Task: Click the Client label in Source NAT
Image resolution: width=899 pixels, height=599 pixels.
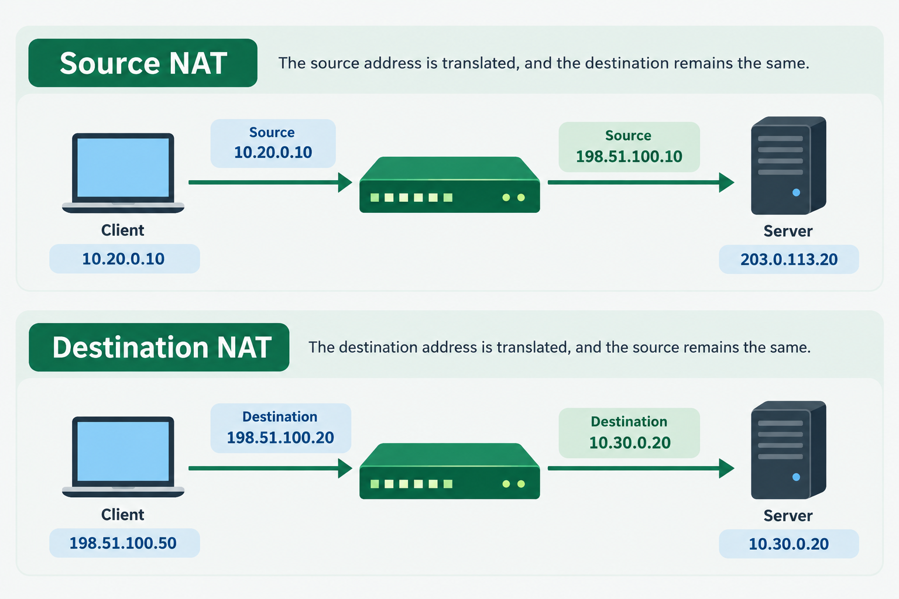Action: 122,230
